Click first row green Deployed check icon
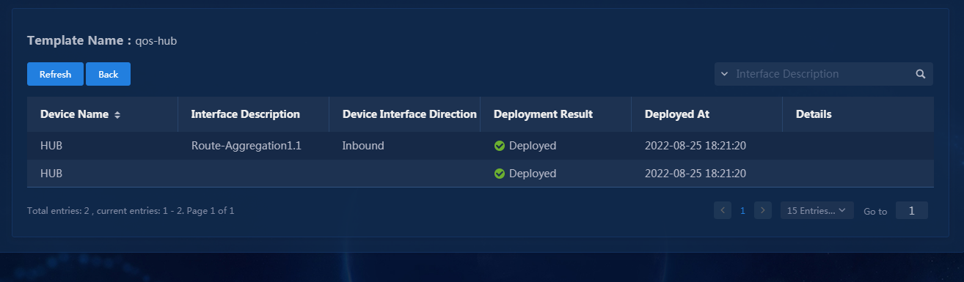 point(500,146)
